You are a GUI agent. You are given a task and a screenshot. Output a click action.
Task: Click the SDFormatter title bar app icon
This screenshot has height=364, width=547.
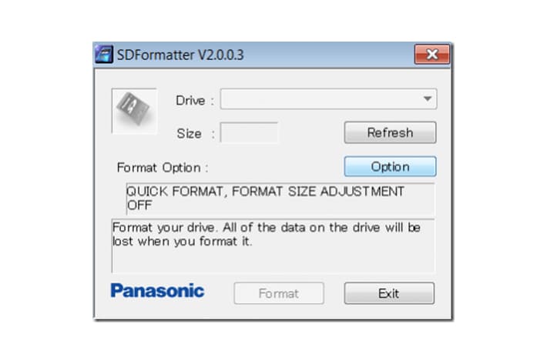pos(104,55)
